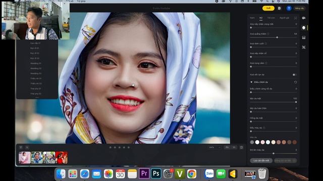Open FaceTime from the dock

coord(221,174)
